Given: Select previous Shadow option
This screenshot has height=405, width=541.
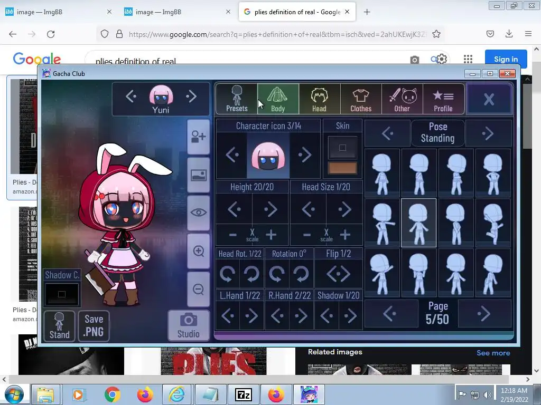Looking at the screenshot, I should click(327, 315).
